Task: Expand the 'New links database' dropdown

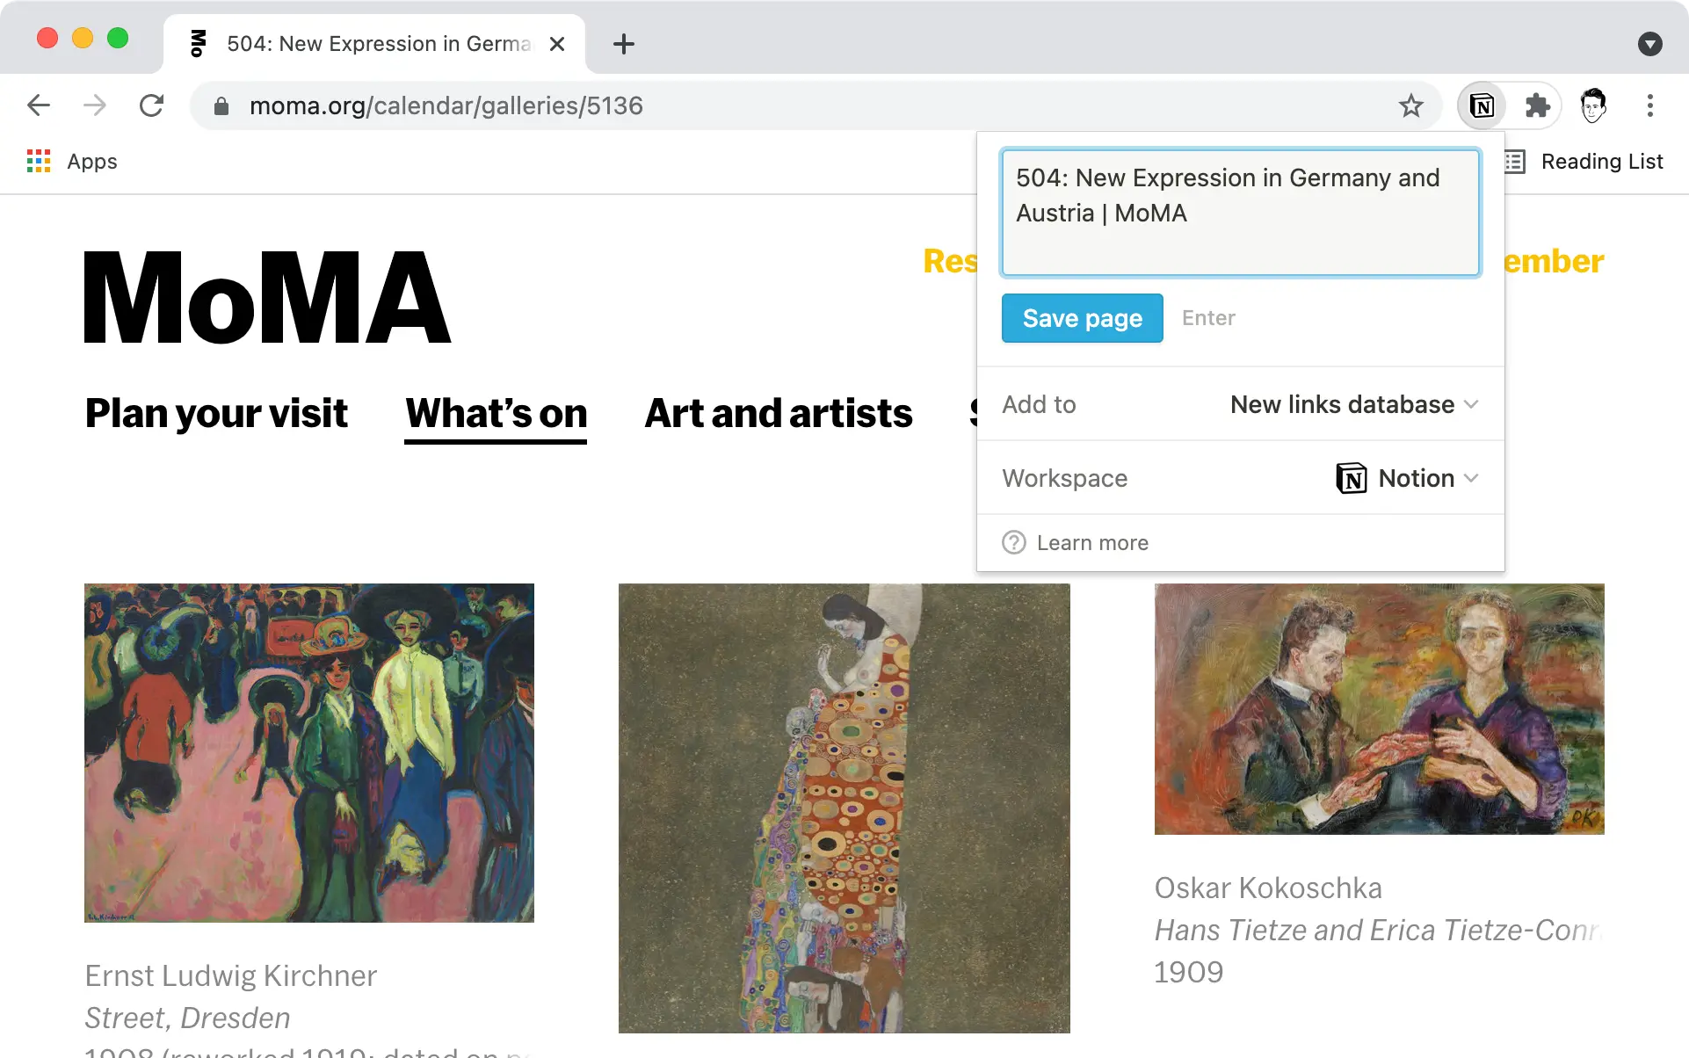Action: click(x=1352, y=404)
